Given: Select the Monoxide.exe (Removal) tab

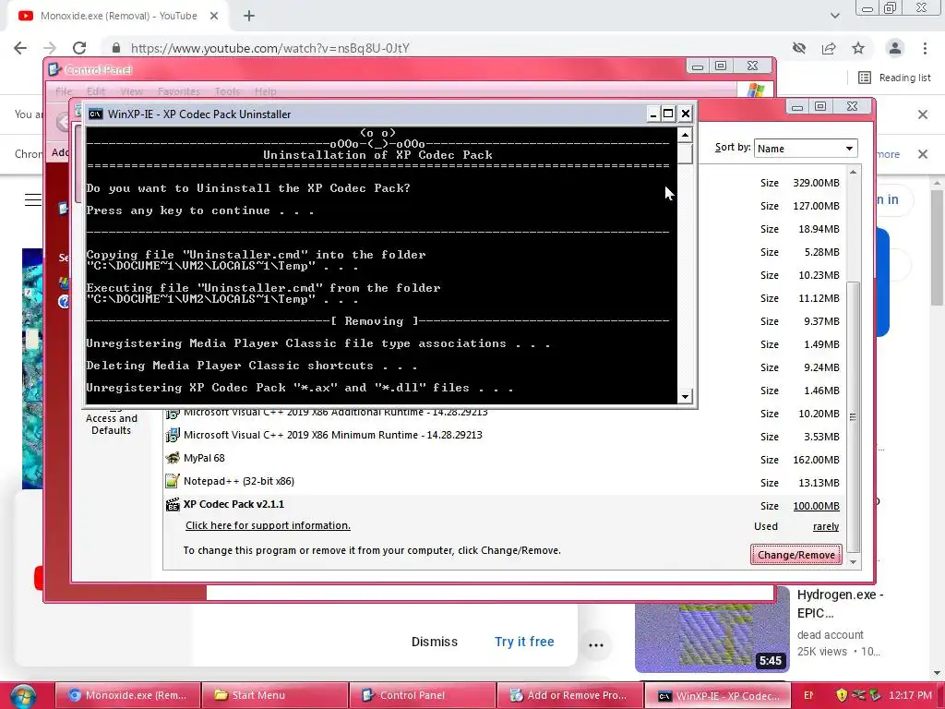Looking at the screenshot, I should 118,16.
